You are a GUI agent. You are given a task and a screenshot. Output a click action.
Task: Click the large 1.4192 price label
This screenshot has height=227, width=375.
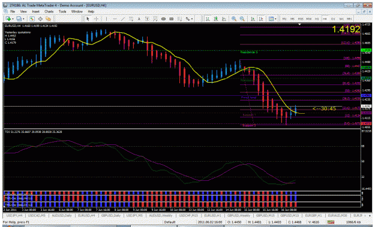[x=346, y=29]
